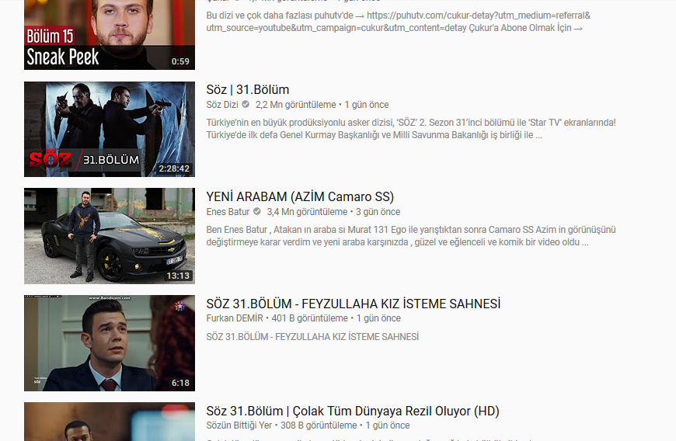Click the 2:28:42 duration badge
676x441 pixels.
(173, 168)
